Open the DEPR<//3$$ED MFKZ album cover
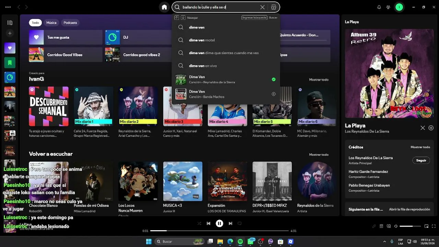The width and height of the screenshot is (439, 247). click(x=272, y=181)
